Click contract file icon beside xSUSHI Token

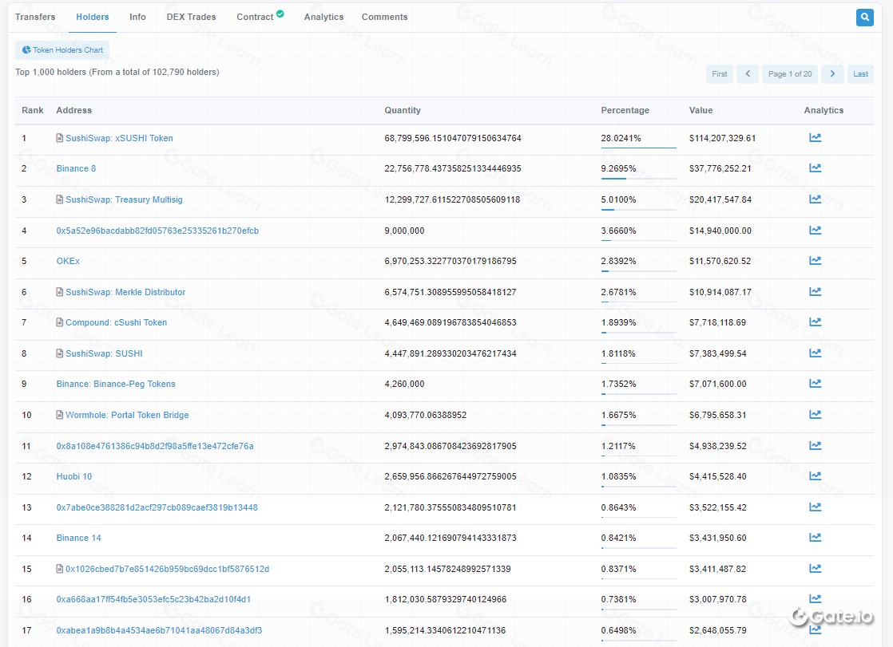60,138
